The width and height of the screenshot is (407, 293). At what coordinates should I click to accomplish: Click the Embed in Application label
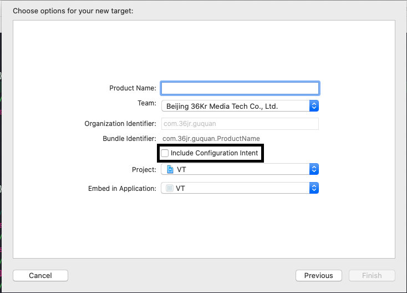coord(122,189)
